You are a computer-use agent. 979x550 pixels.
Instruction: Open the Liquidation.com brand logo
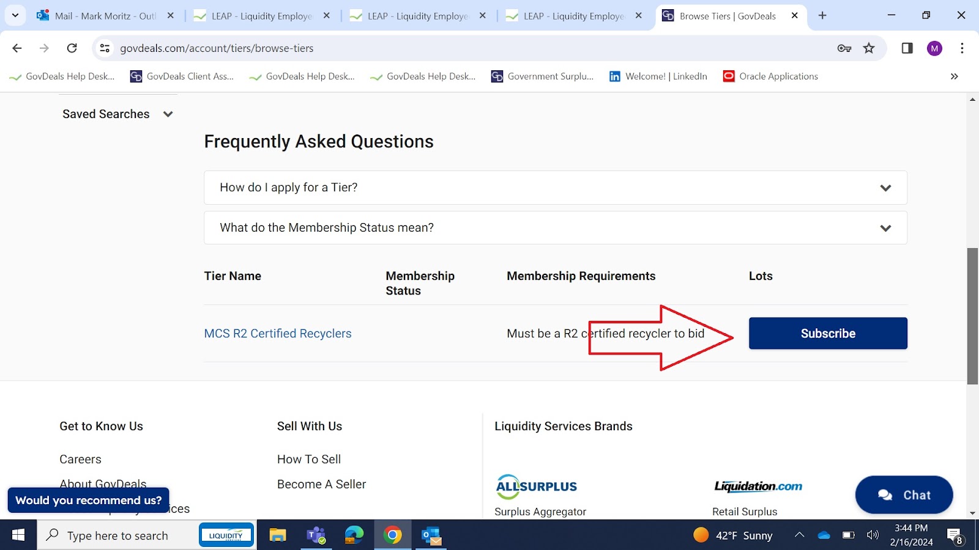758,486
